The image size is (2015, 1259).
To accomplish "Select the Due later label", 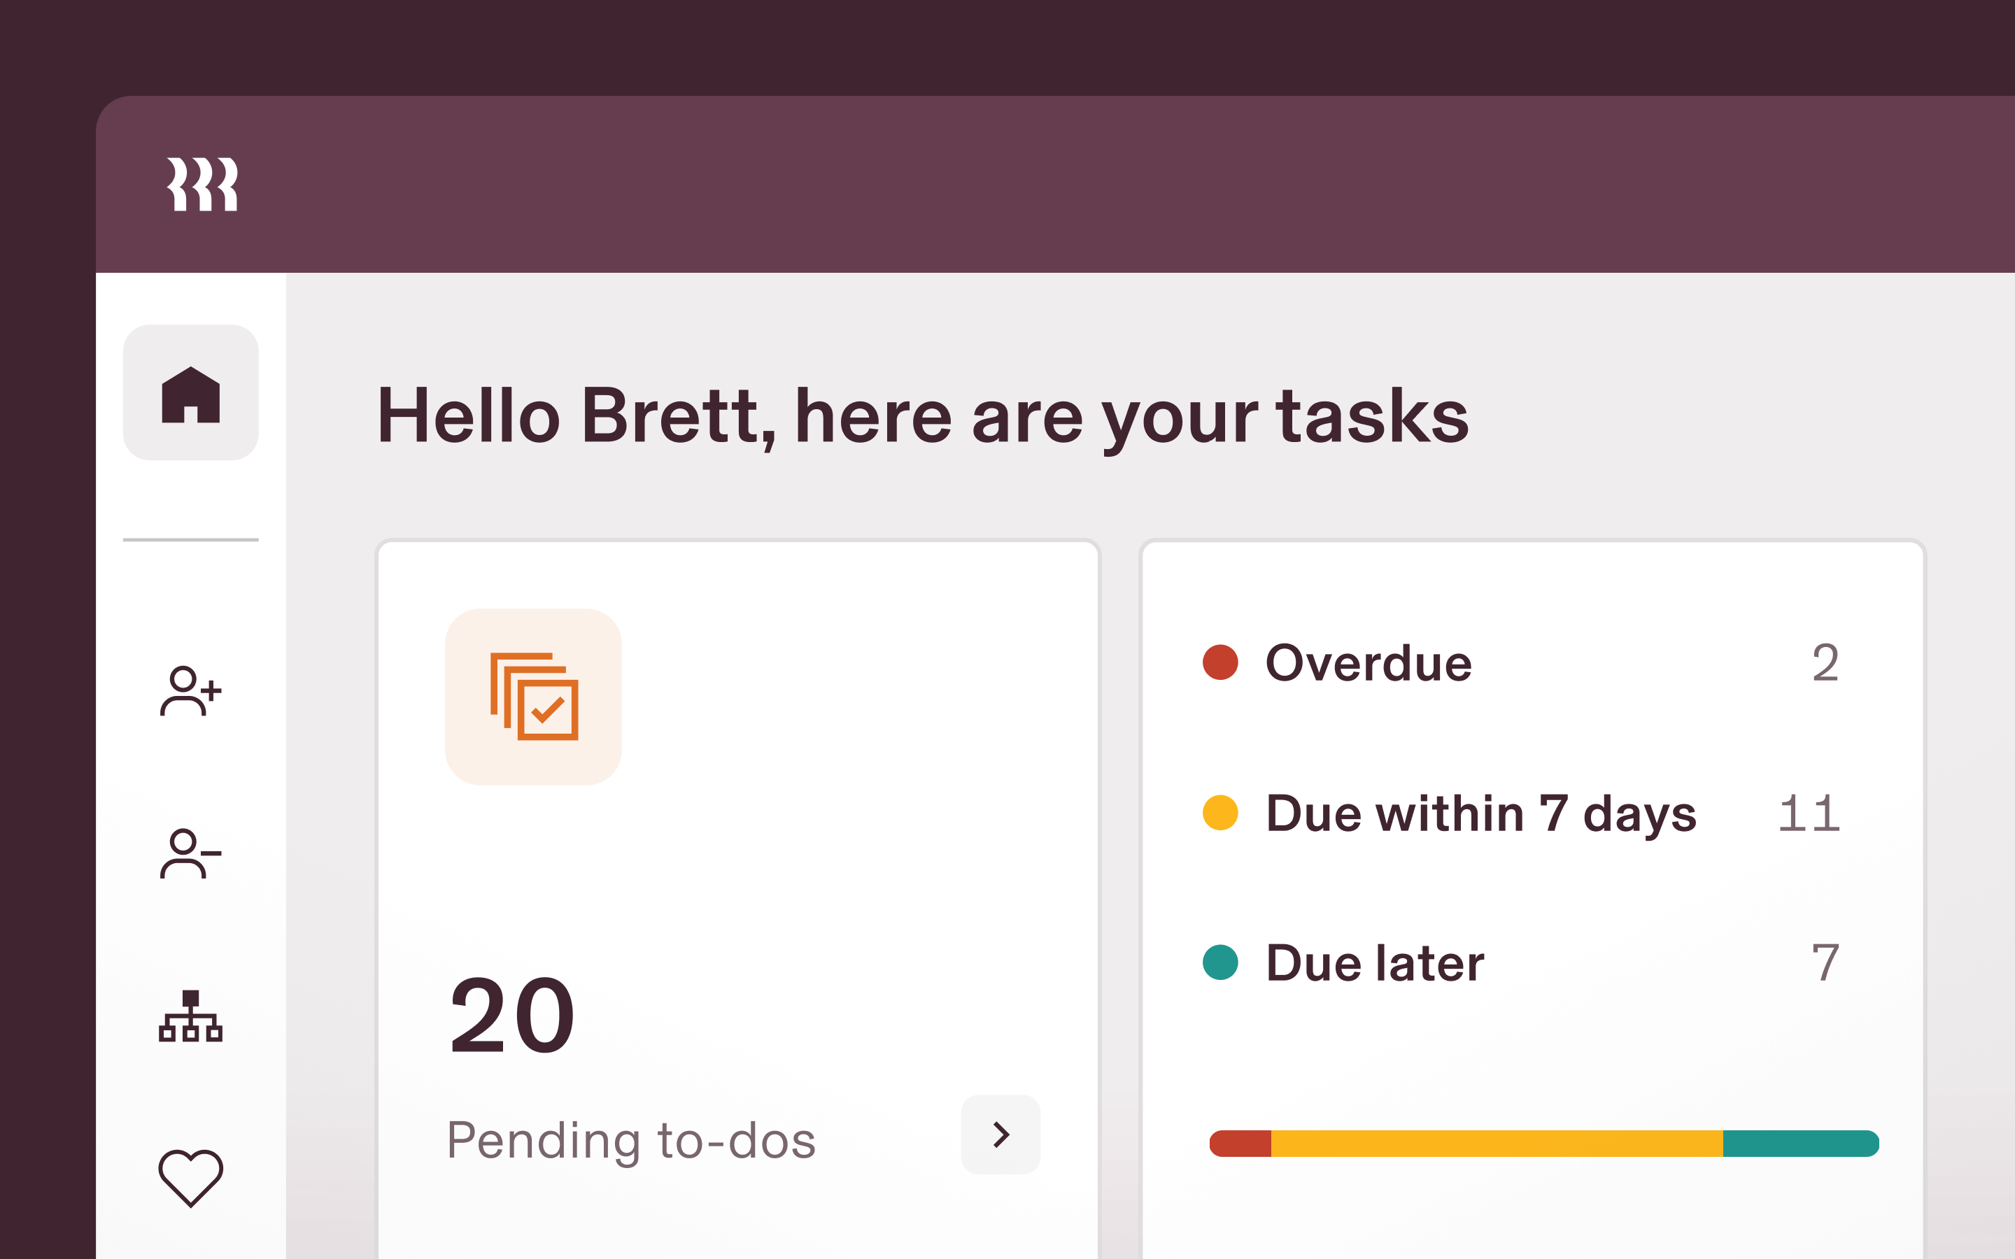I will [1375, 963].
